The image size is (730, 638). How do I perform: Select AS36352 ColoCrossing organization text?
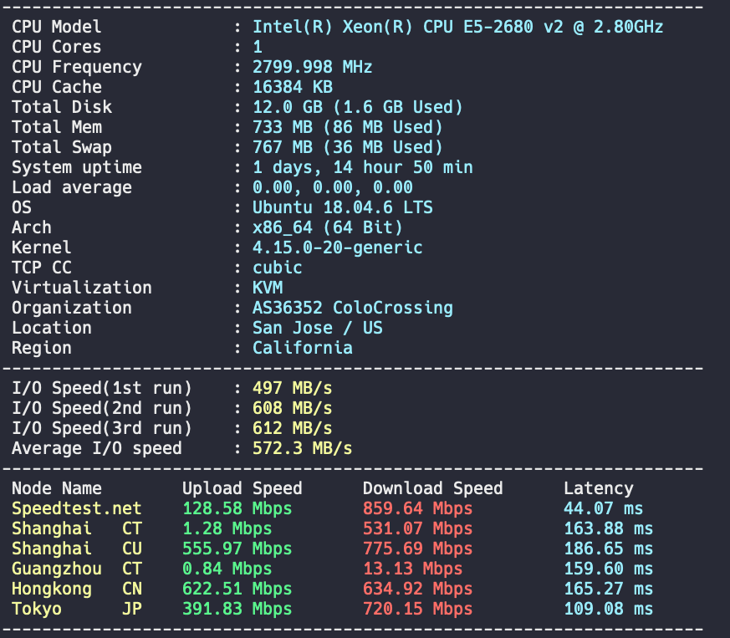pos(352,308)
